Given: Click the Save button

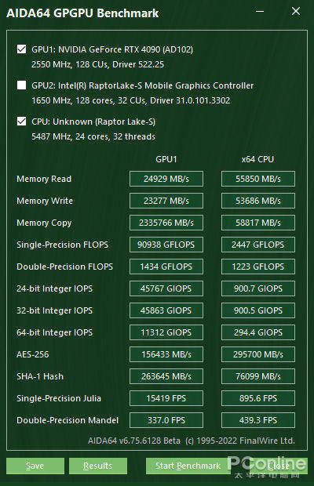Looking at the screenshot, I should pos(35,466).
